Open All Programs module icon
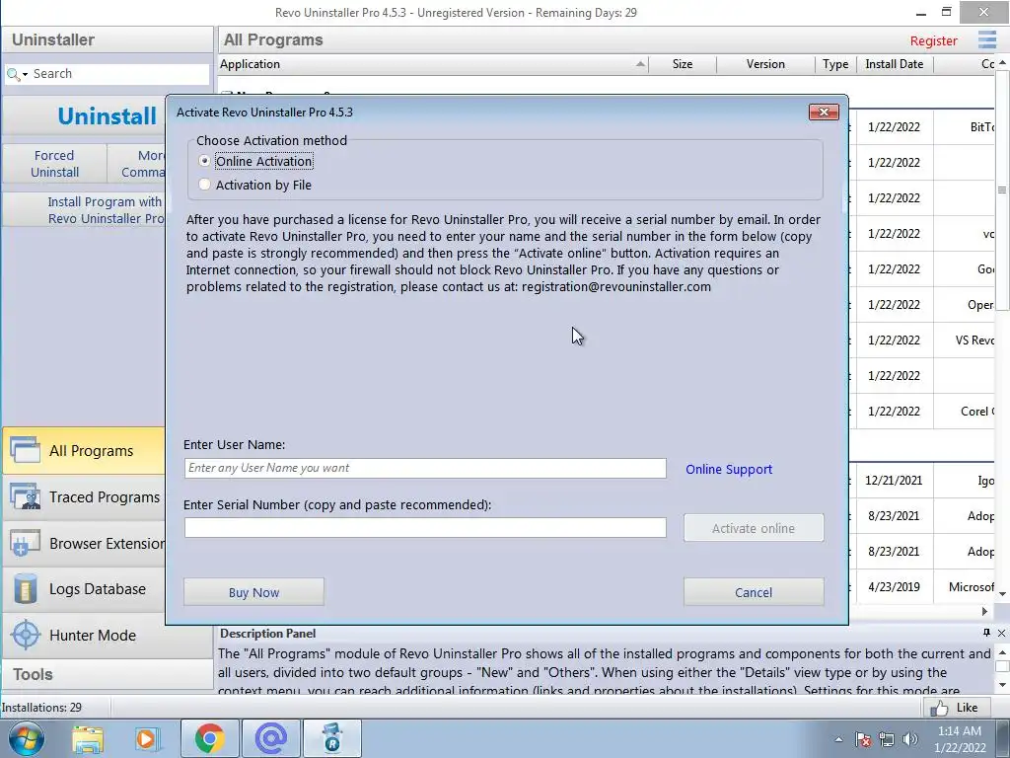 [x=25, y=450]
